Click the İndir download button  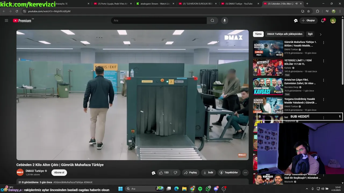click(x=208, y=173)
